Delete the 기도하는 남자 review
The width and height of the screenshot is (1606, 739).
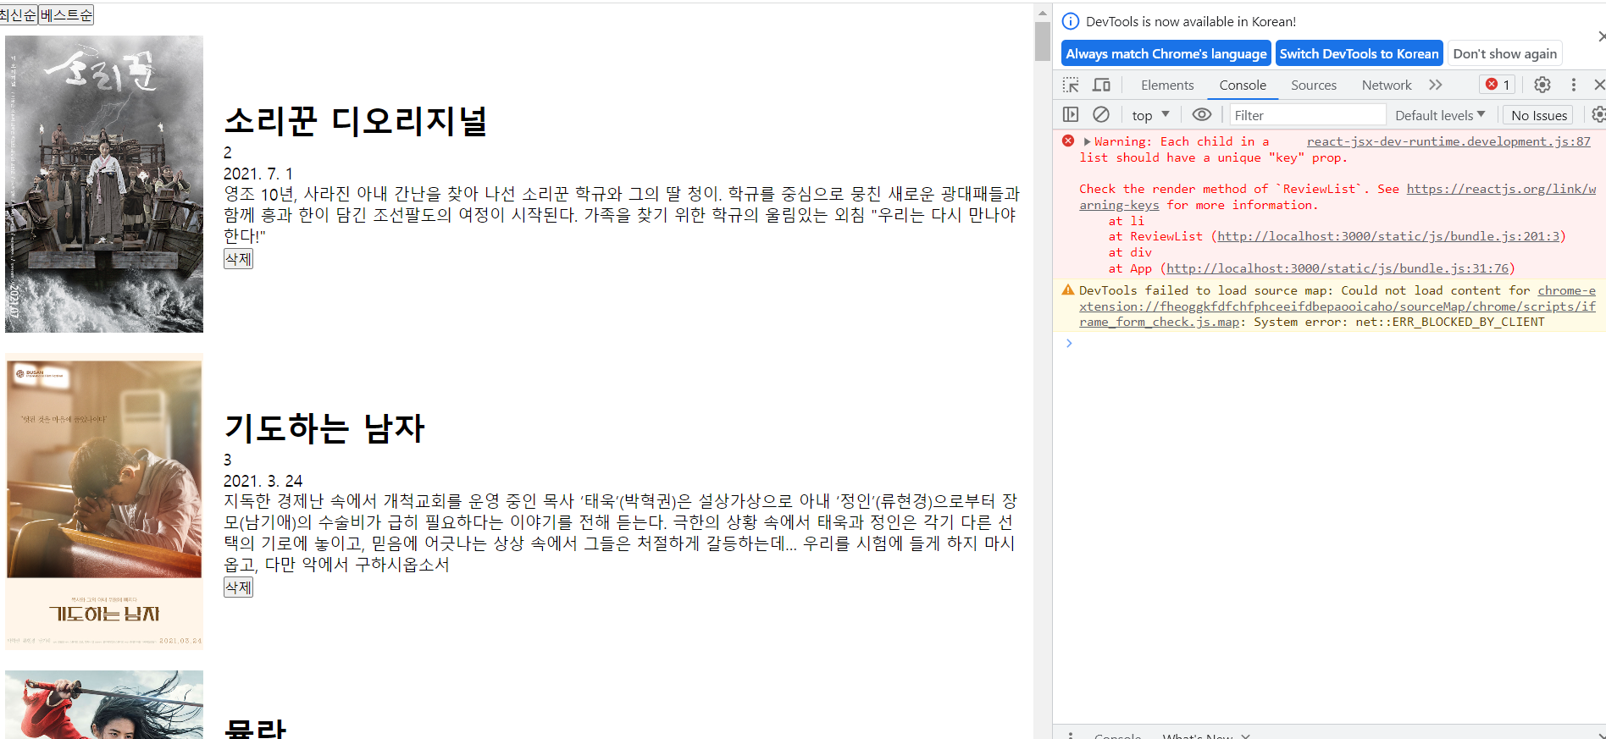[238, 587]
